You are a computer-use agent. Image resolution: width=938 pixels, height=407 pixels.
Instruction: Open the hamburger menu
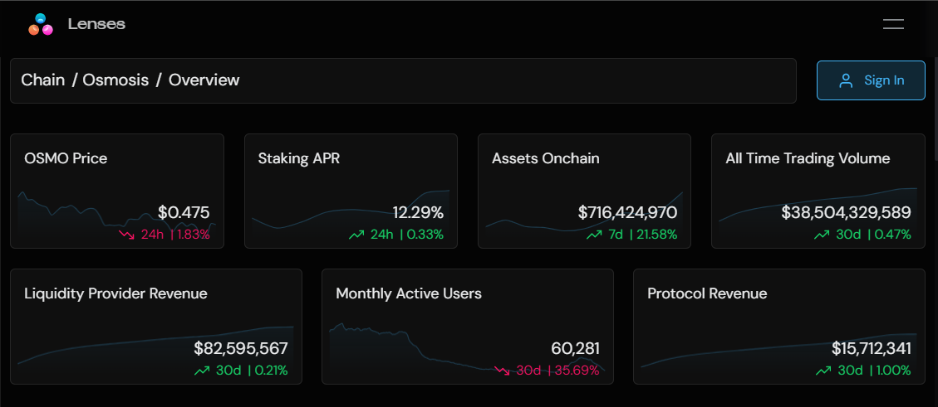pyautogui.click(x=893, y=24)
